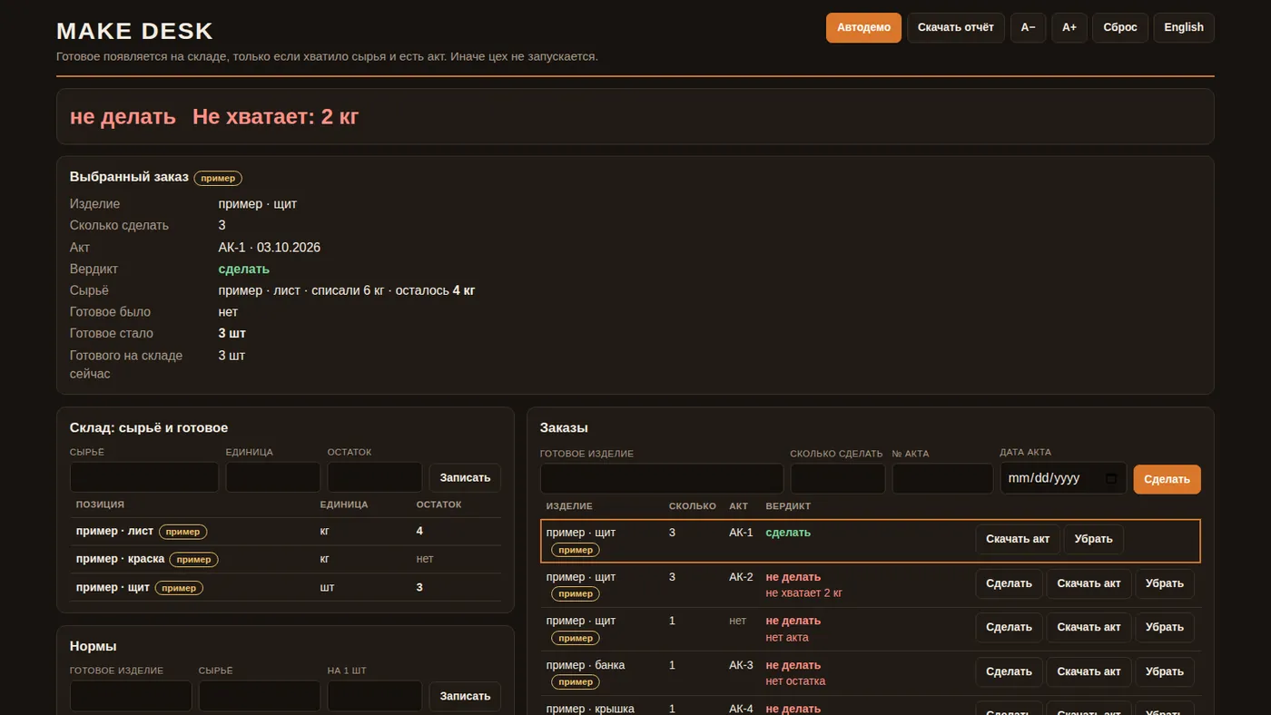Click the "пример · банка" order item

tap(586, 665)
